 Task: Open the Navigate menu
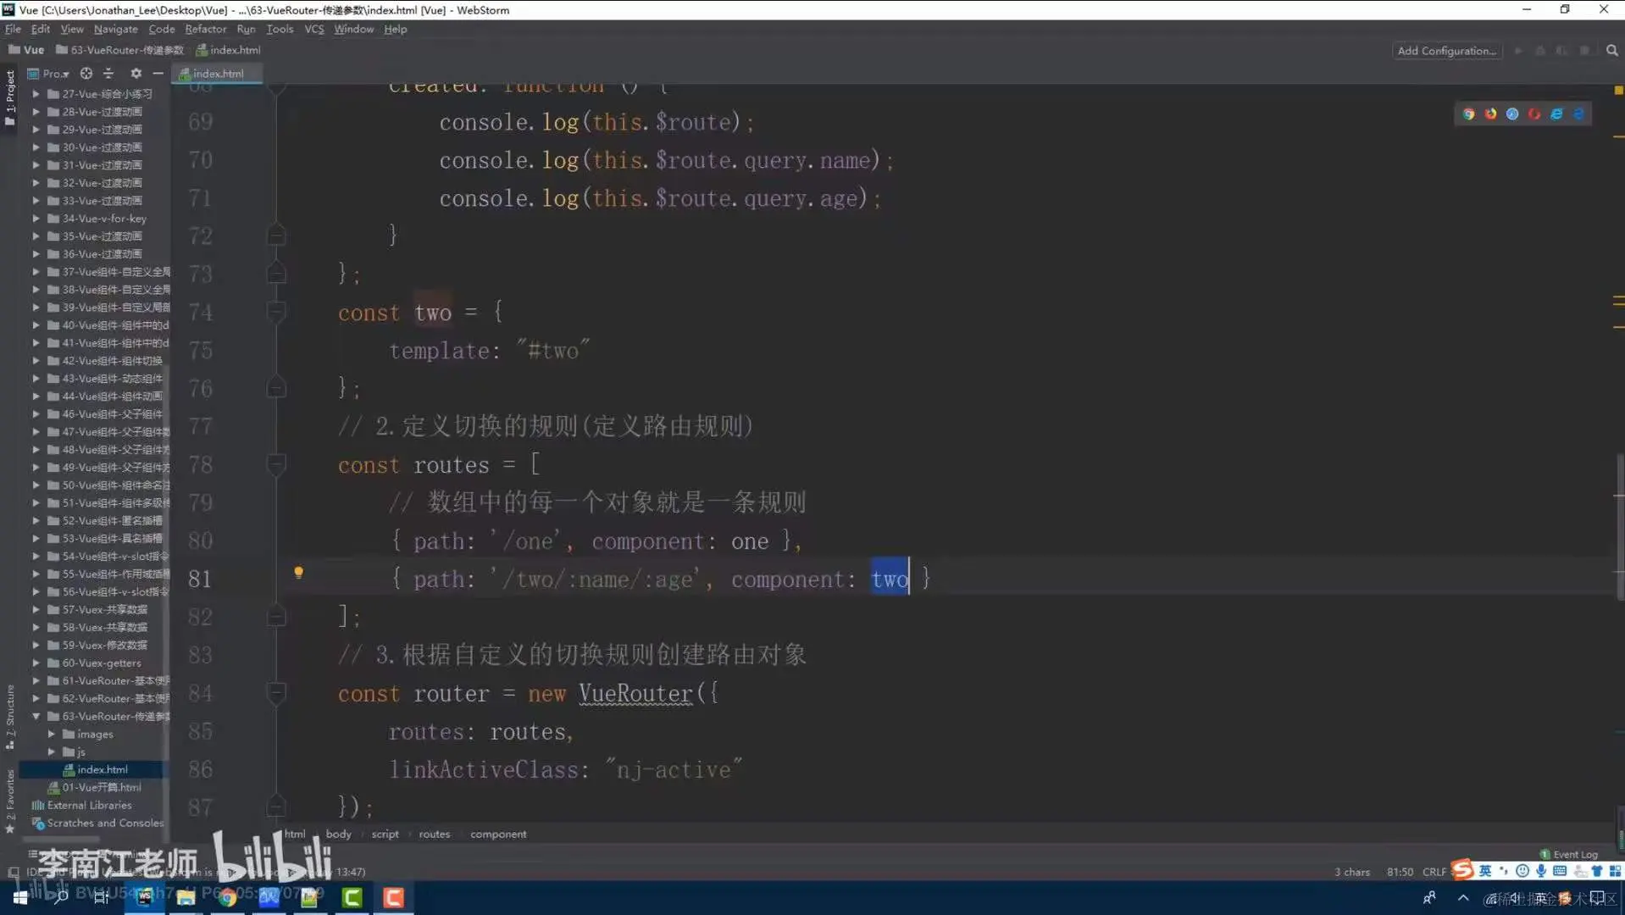(x=115, y=29)
